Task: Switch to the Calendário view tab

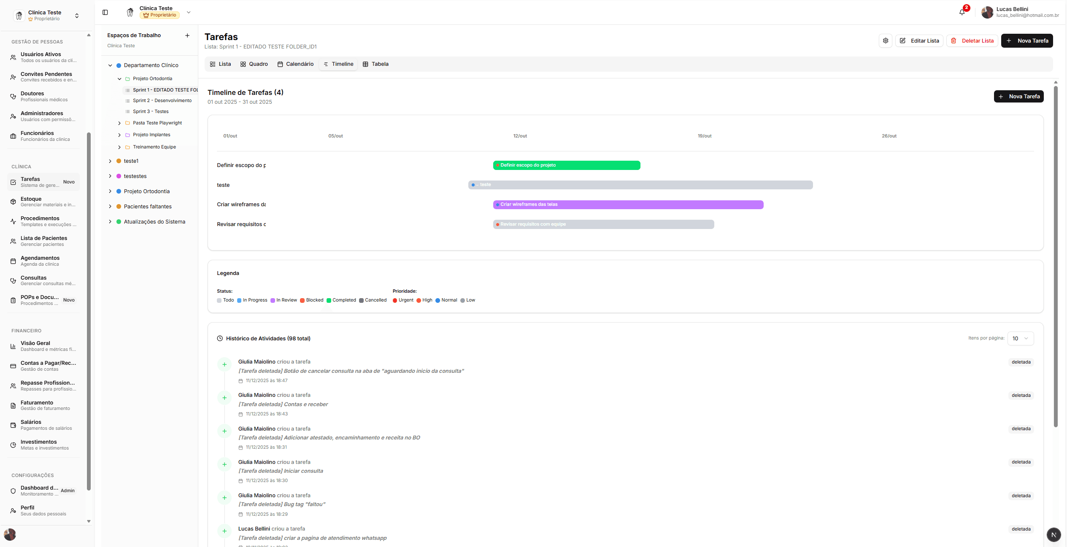Action: (x=295, y=64)
